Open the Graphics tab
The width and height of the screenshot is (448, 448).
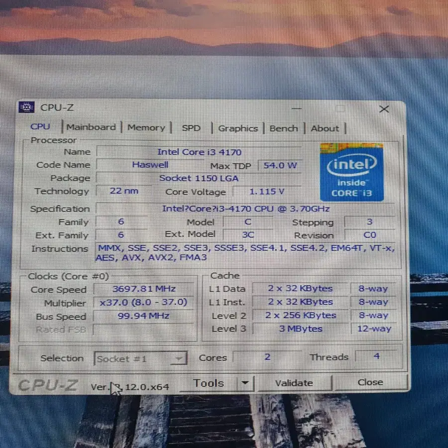pos(238,128)
